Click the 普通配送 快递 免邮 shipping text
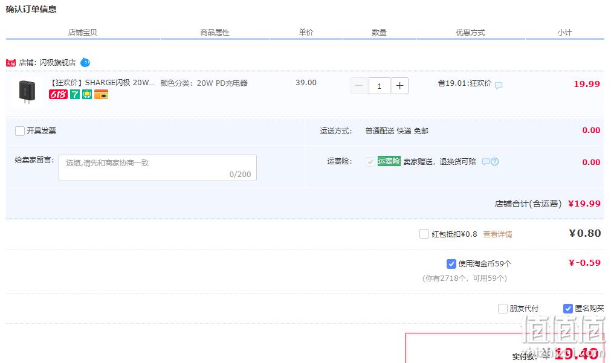611x363 pixels. point(396,131)
